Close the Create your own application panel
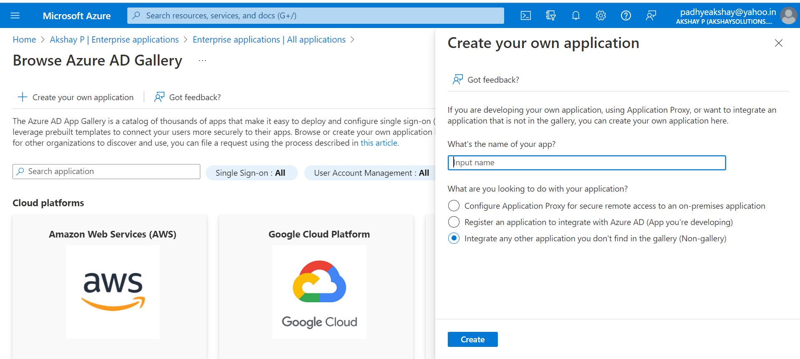This screenshot has height=359, width=800. [778, 43]
